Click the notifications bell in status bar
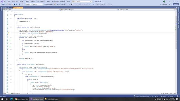This screenshot has width=180, height=101. (177, 96)
